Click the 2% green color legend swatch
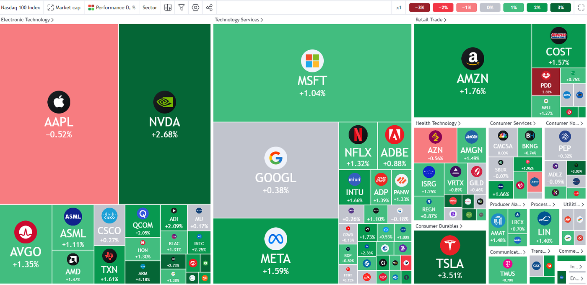Screen dimensions: 587x285 (537, 8)
